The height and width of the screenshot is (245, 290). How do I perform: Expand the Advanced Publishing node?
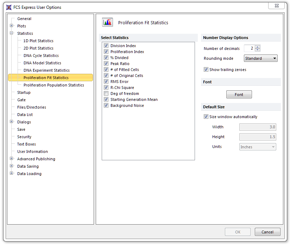click(x=12, y=159)
